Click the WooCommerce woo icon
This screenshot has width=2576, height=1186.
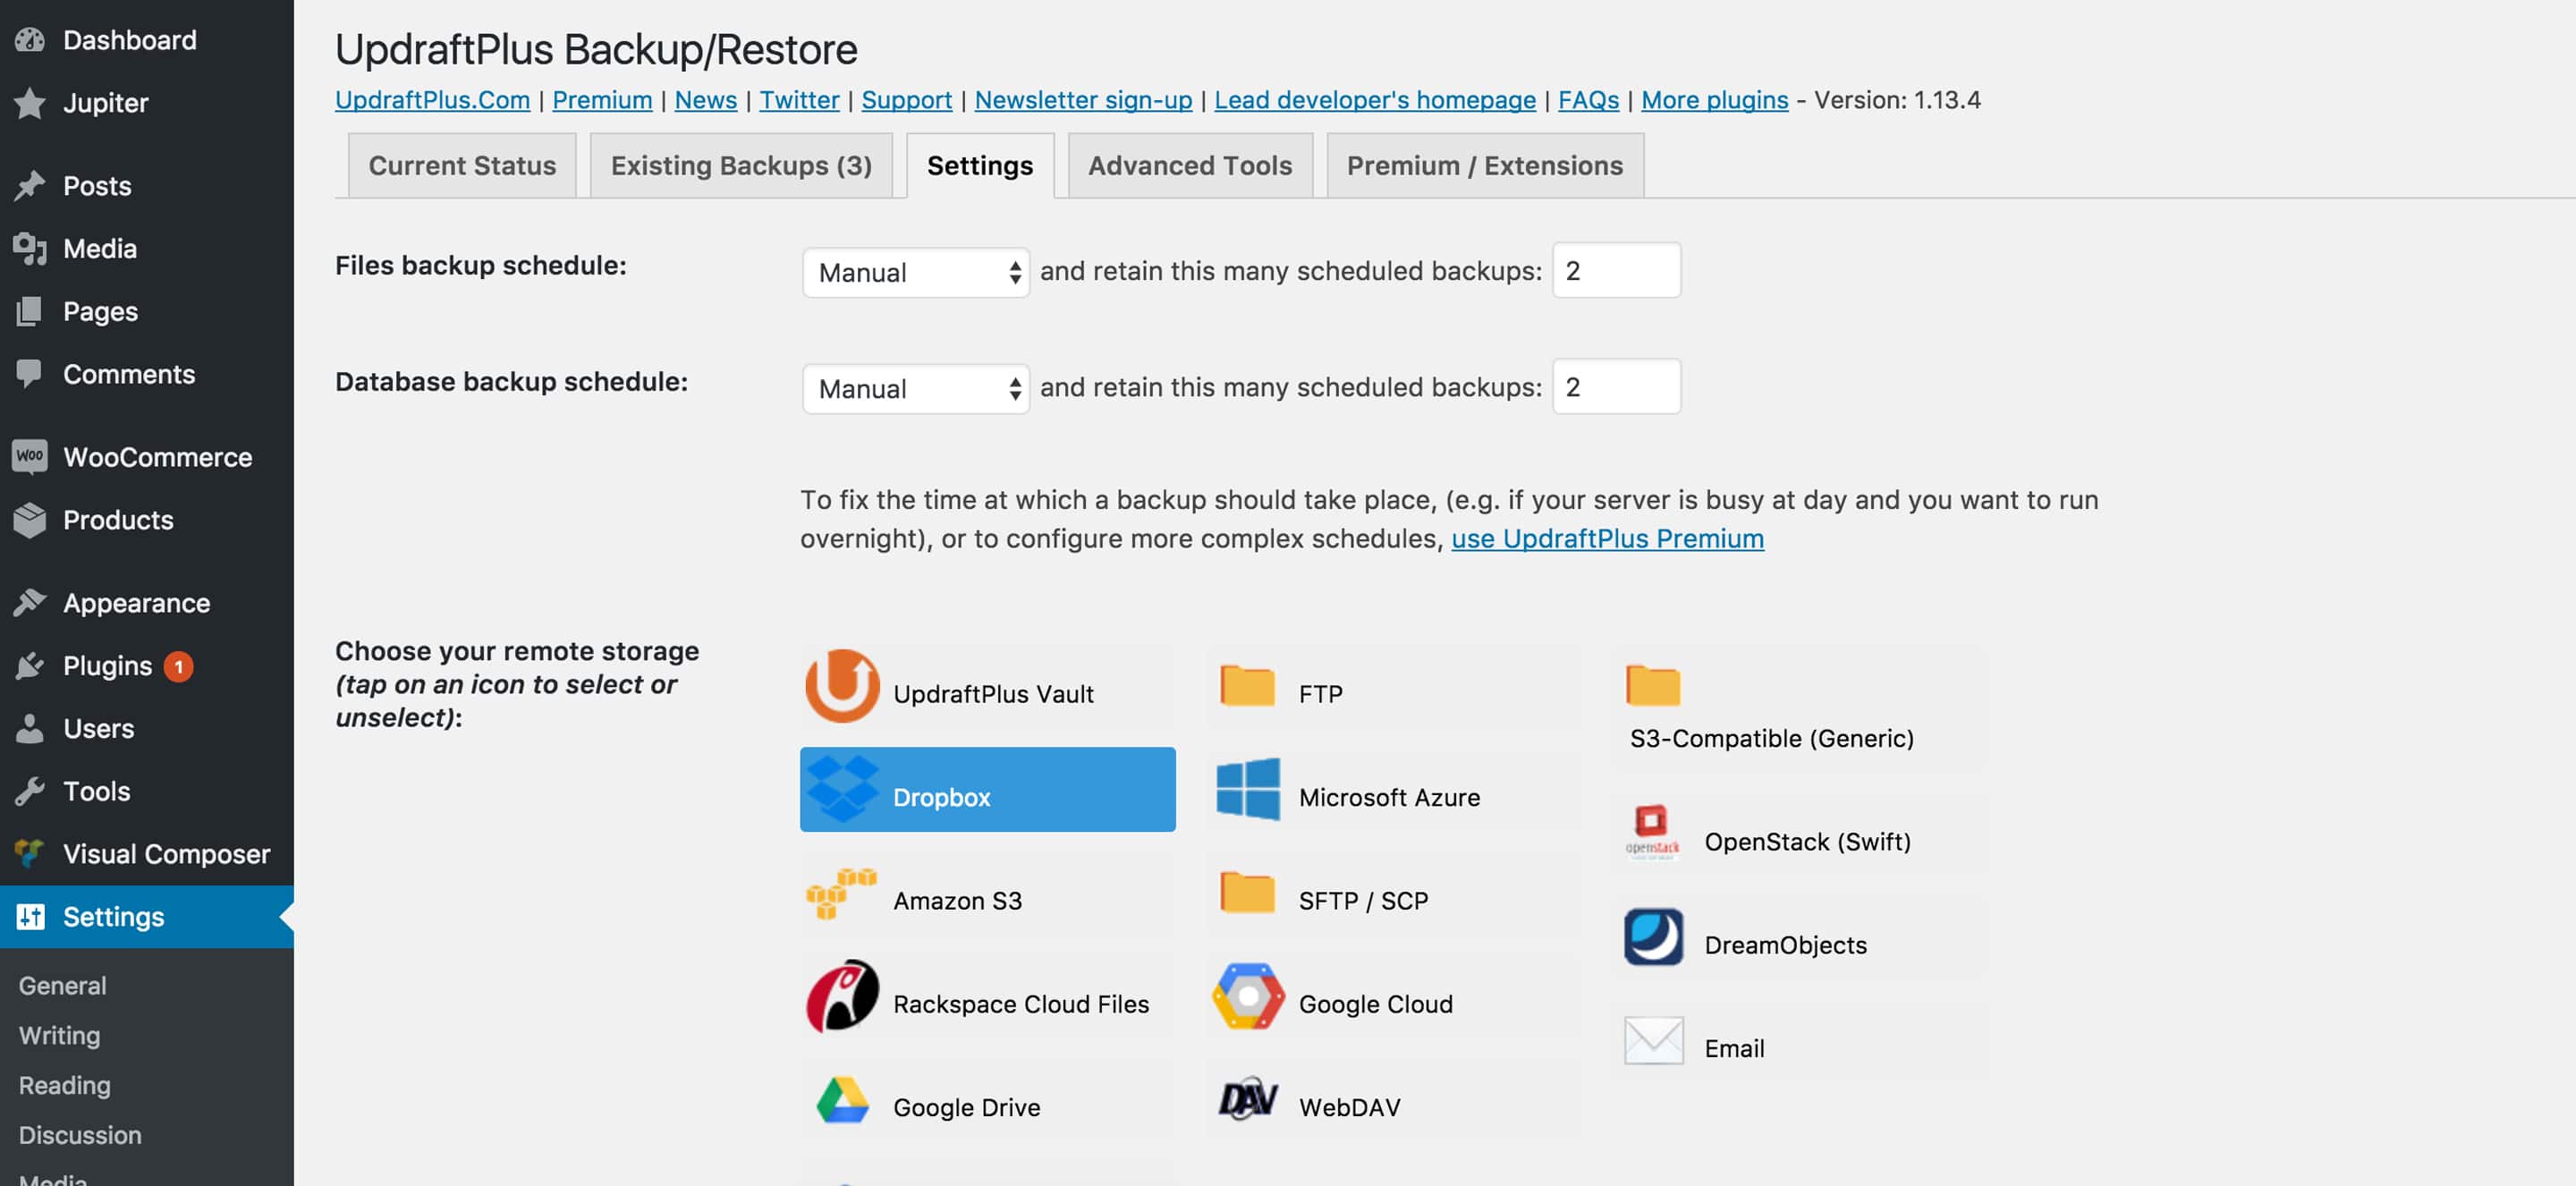tap(30, 456)
